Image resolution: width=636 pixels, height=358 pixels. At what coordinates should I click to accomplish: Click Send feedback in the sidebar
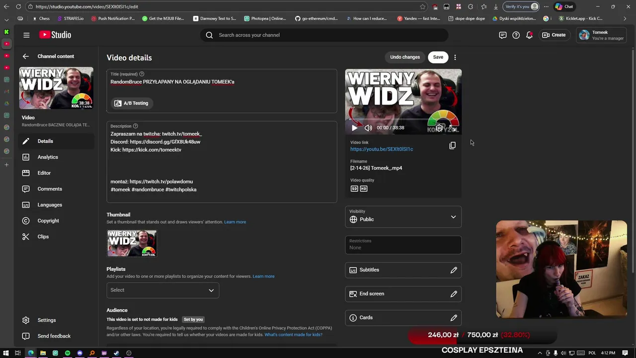(x=56, y=336)
